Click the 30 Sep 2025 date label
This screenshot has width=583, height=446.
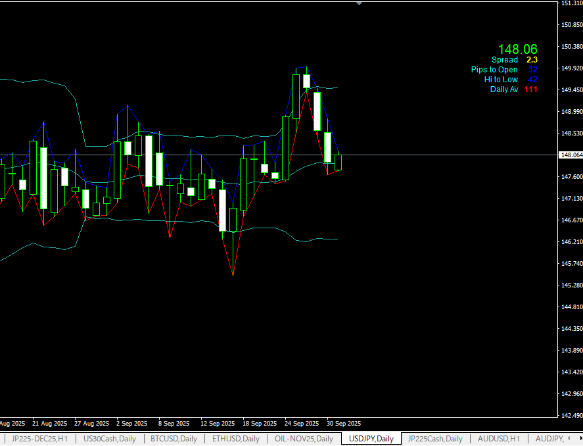click(x=344, y=424)
